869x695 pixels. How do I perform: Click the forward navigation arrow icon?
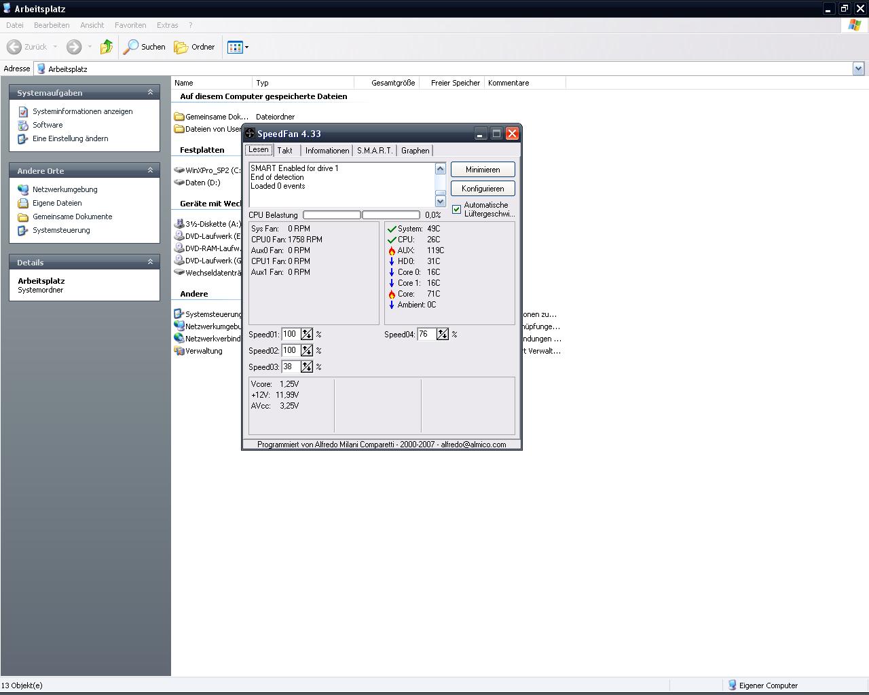point(74,47)
